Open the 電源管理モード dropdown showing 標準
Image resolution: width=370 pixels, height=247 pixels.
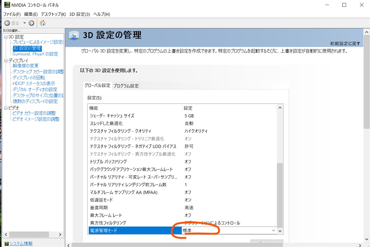click(x=229, y=230)
